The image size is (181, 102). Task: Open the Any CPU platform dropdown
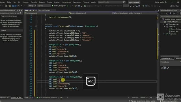point(44,6)
